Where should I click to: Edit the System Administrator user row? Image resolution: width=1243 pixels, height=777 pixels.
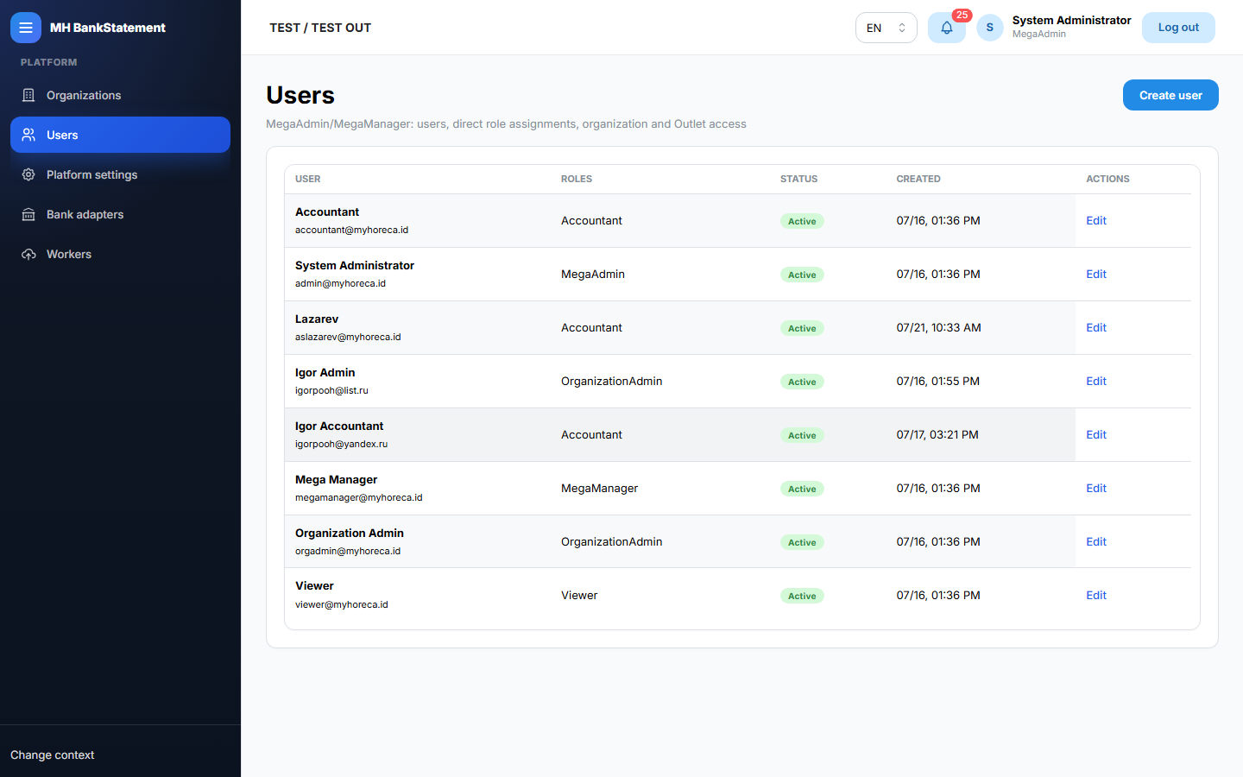1096,275
